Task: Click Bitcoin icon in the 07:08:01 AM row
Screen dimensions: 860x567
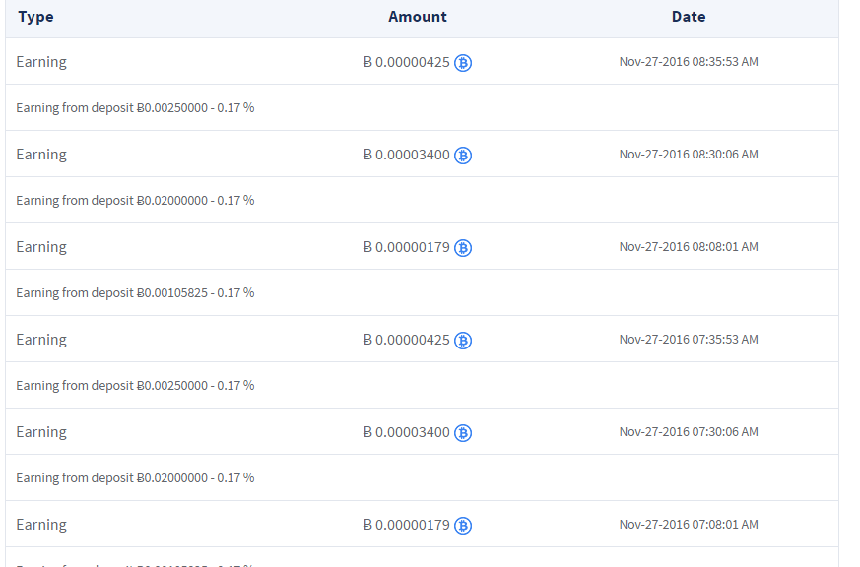Action: pyautogui.click(x=463, y=526)
